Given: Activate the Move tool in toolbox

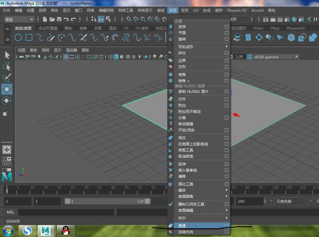Looking at the screenshot, I should coord(7,89).
